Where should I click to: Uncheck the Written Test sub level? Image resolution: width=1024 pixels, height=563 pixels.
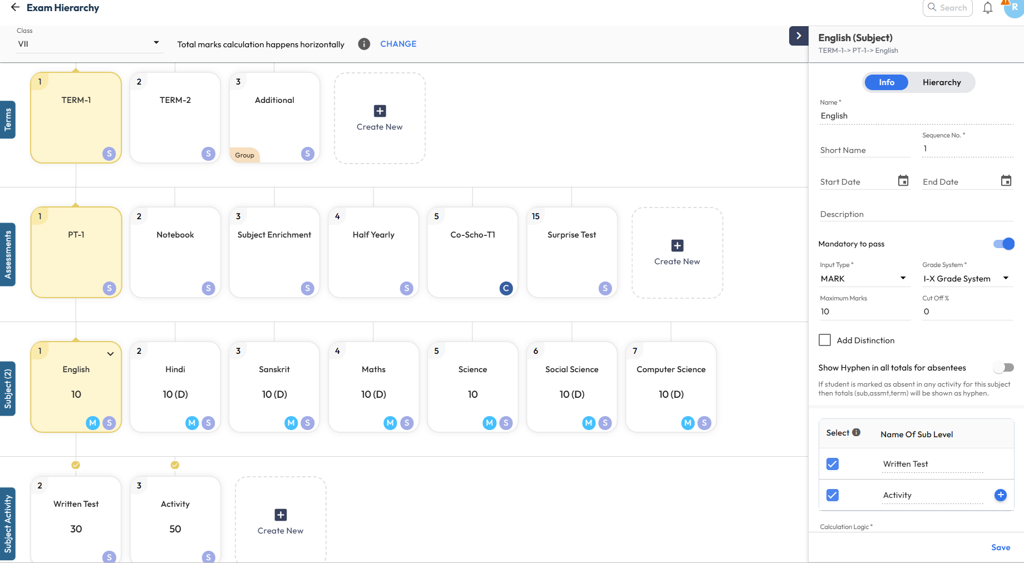coord(833,464)
